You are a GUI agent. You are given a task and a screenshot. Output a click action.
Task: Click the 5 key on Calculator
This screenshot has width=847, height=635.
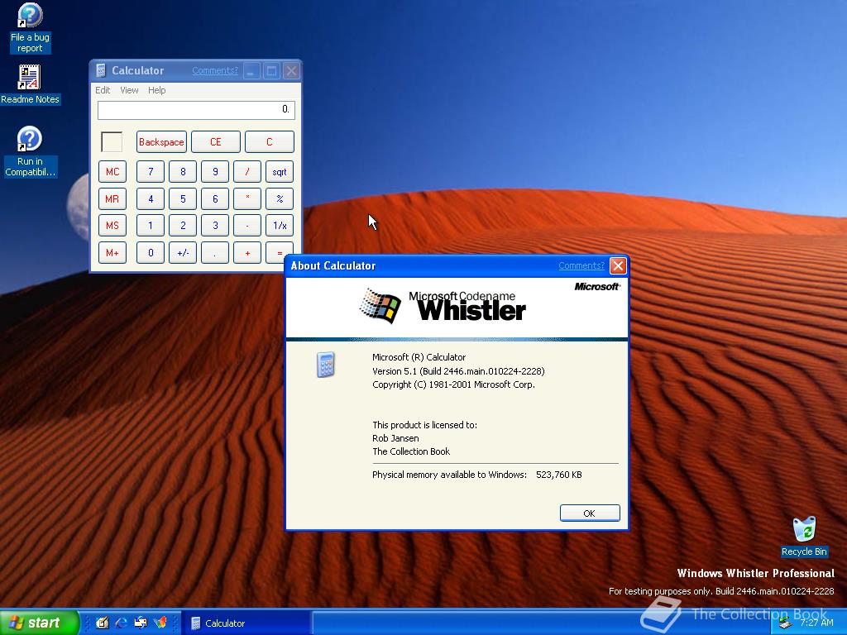[x=183, y=198]
